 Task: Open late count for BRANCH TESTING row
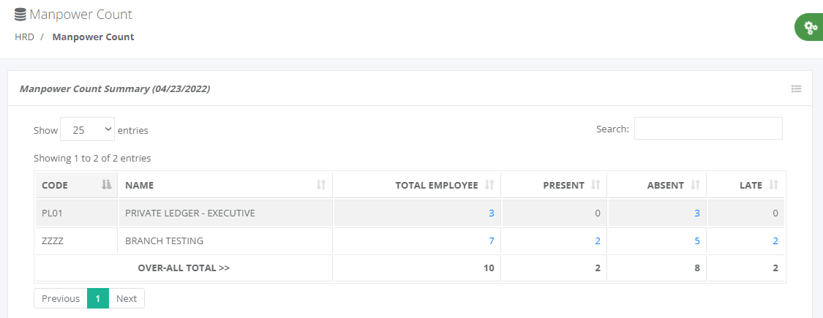coord(775,241)
